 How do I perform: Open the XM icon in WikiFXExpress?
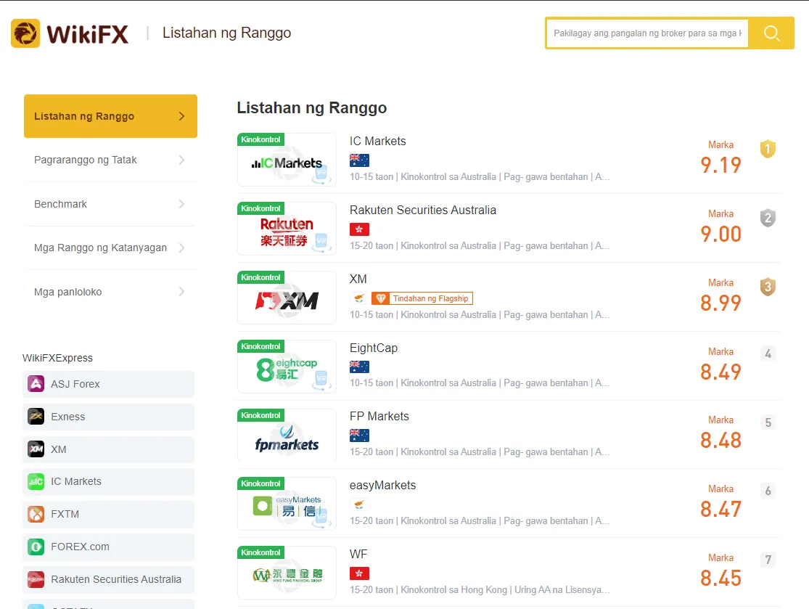click(36, 449)
